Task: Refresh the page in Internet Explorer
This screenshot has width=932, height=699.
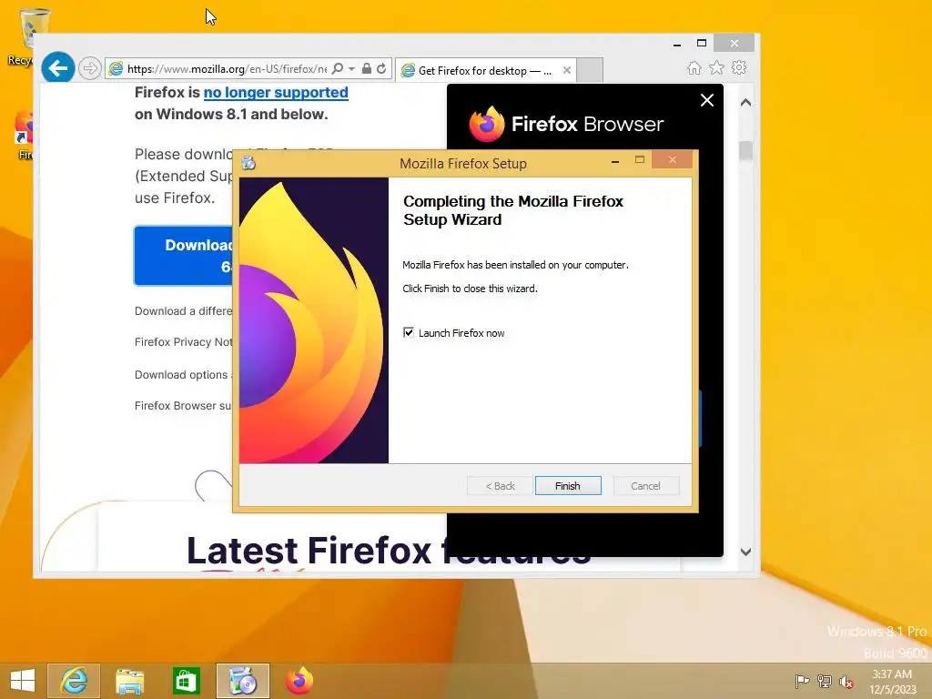Action: 381,69
